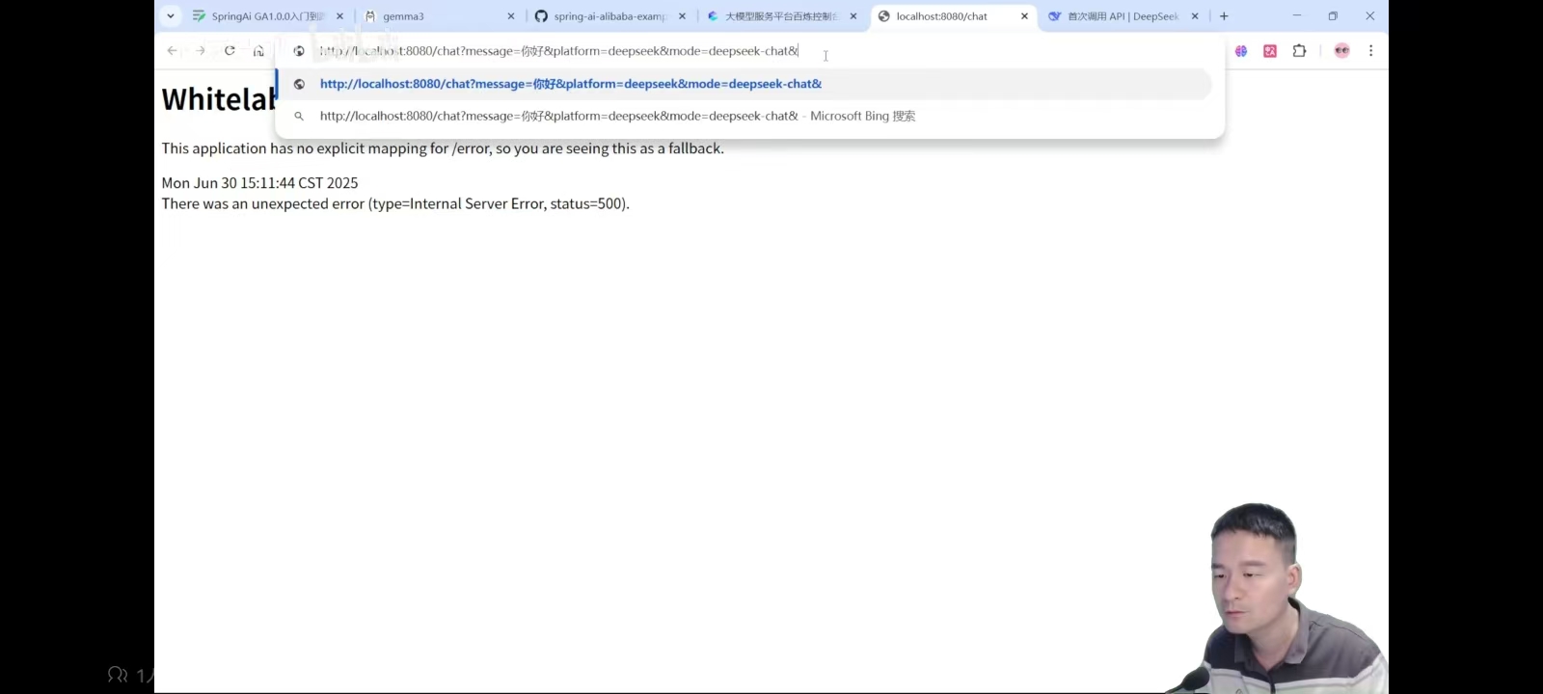Click the browser reload button
The image size is (1543, 694).
tap(230, 51)
